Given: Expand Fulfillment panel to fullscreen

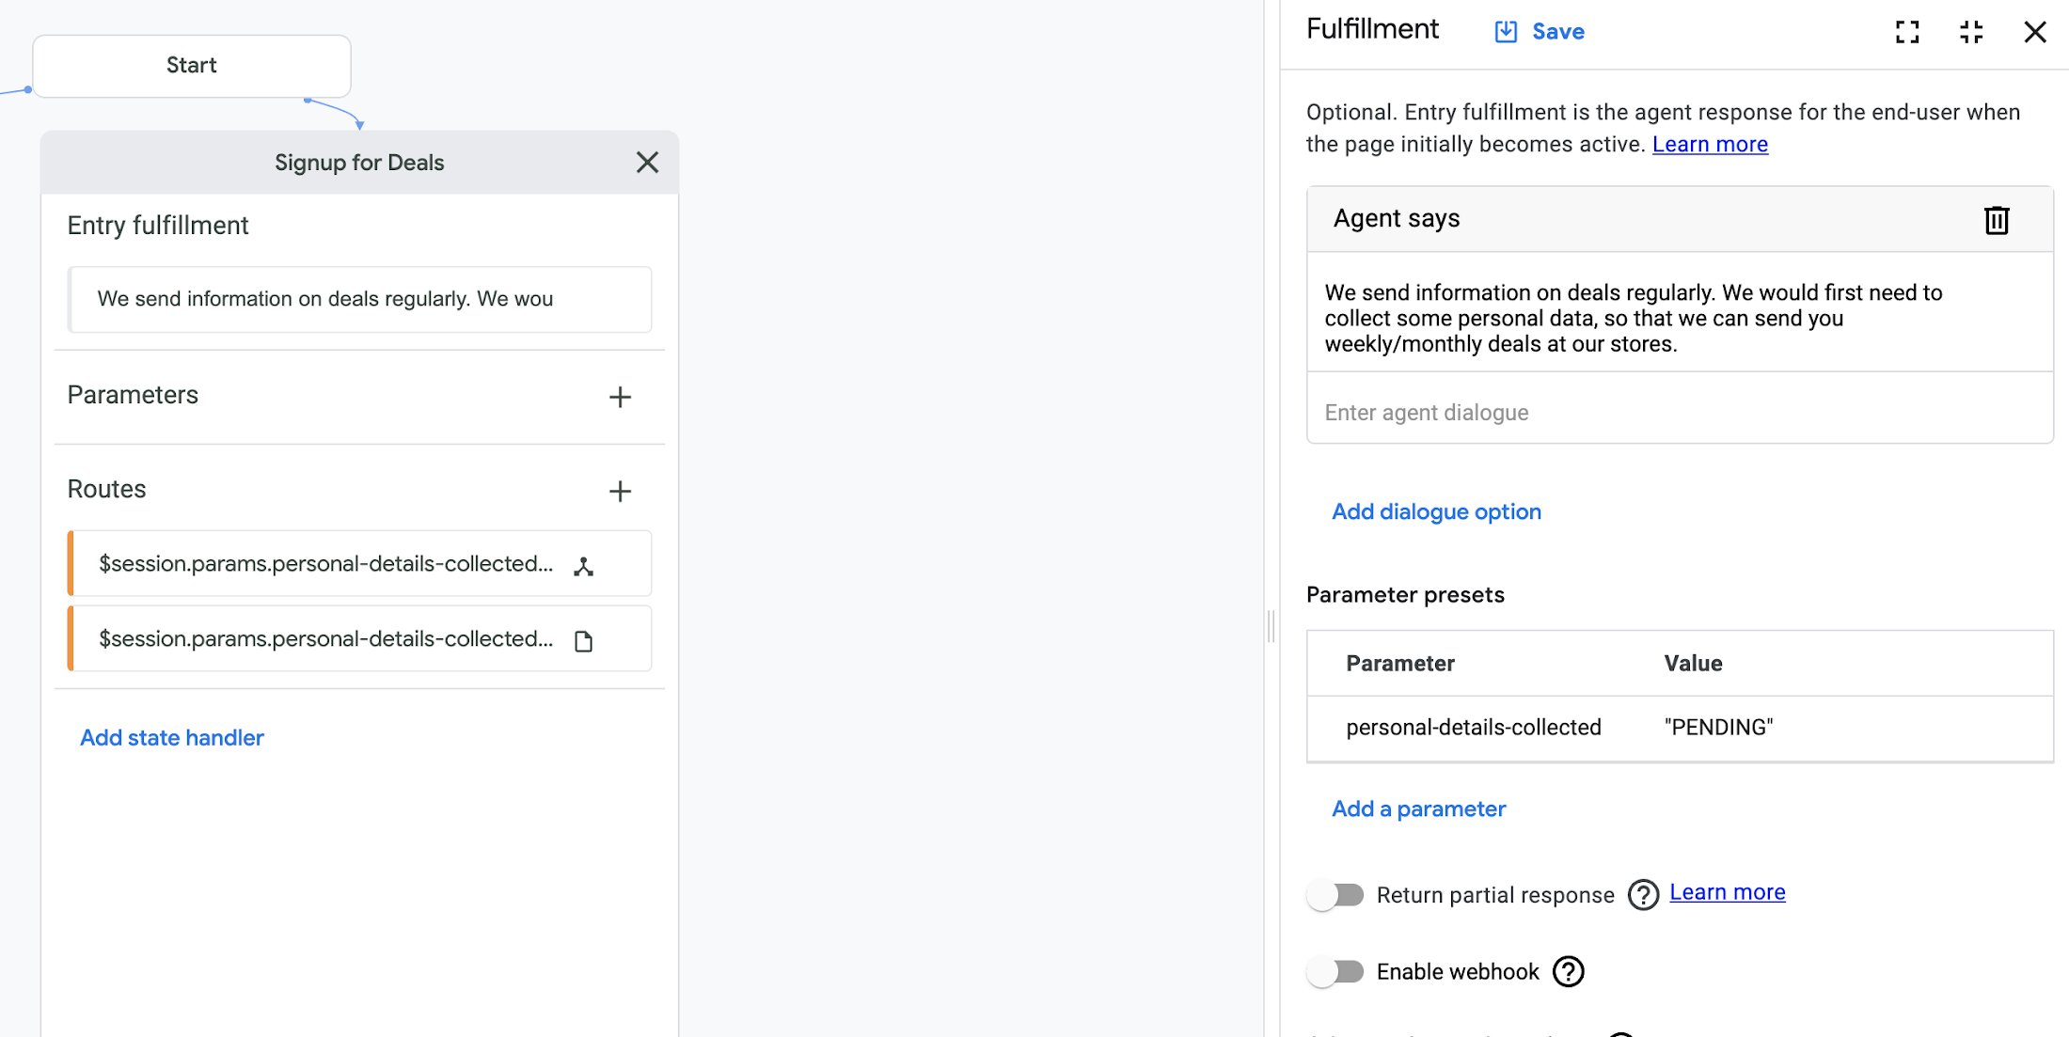Looking at the screenshot, I should (1907, 32).
